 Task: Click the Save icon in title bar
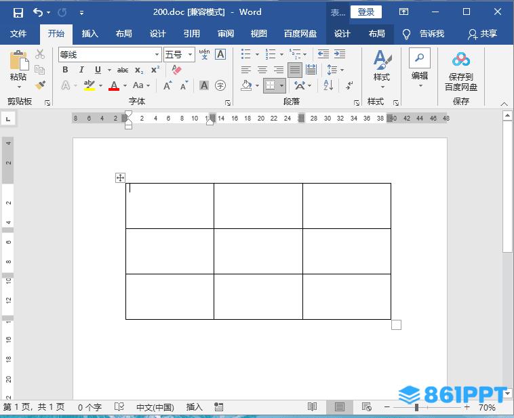pos(18,12)
